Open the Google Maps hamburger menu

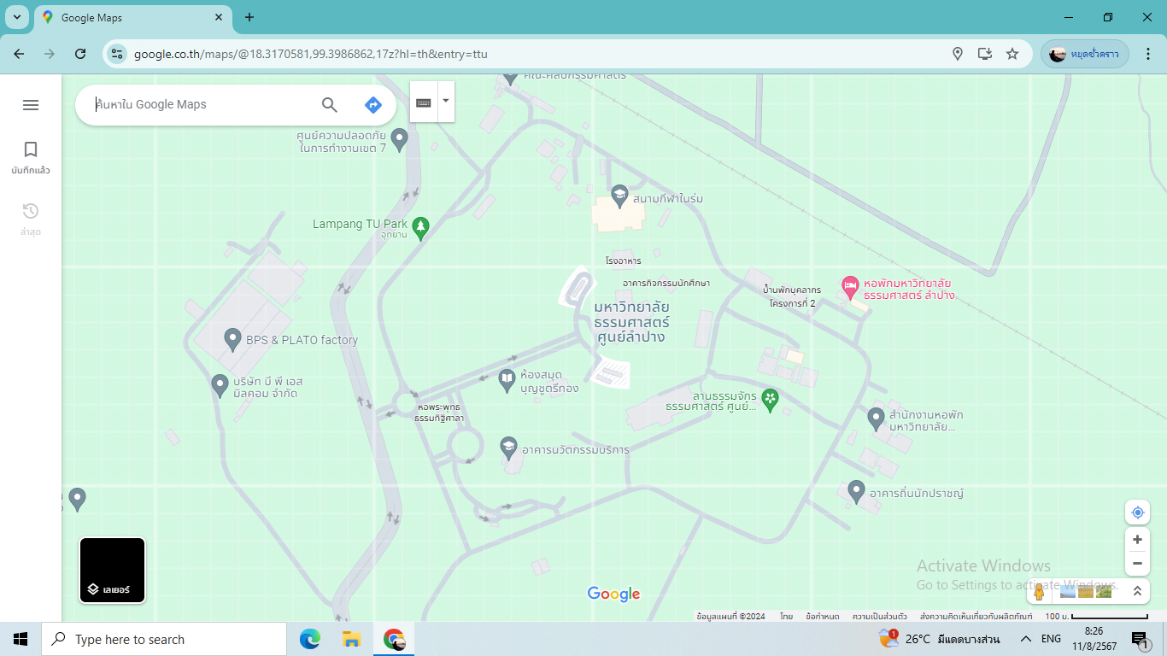31,105
